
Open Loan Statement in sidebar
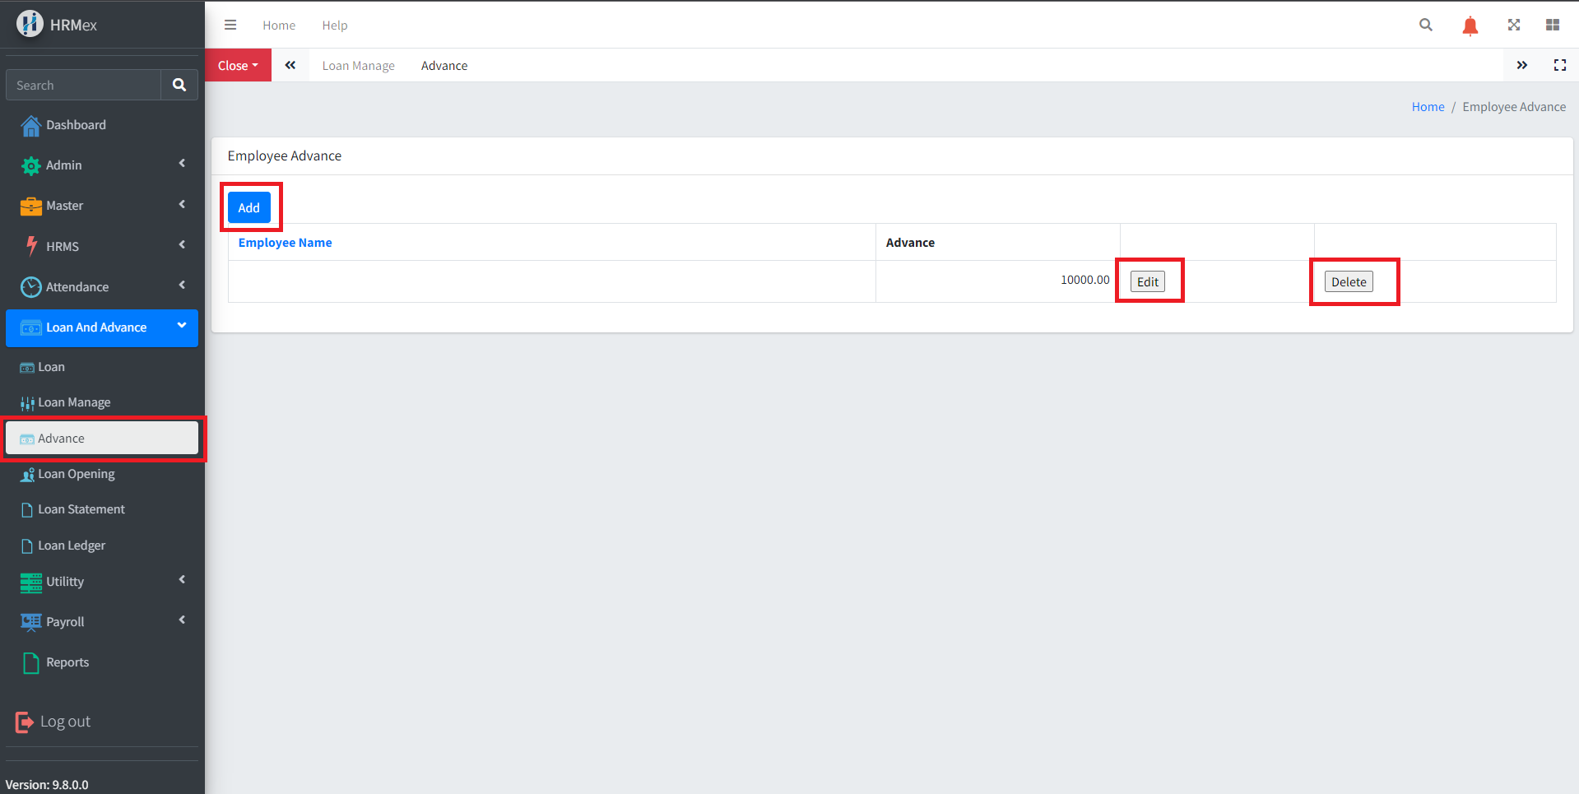(x=81, y=509)
